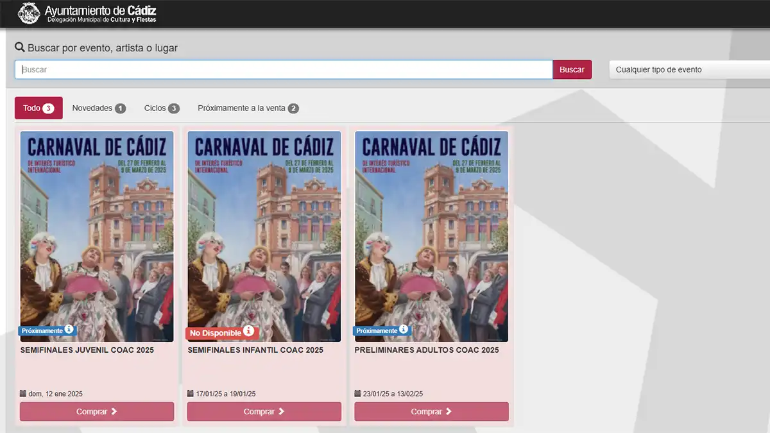Open the PRELIMINARES ADULTOS COAC 2025 title link
The width and height of the screenshot is (770, 433).
point(426,350)
